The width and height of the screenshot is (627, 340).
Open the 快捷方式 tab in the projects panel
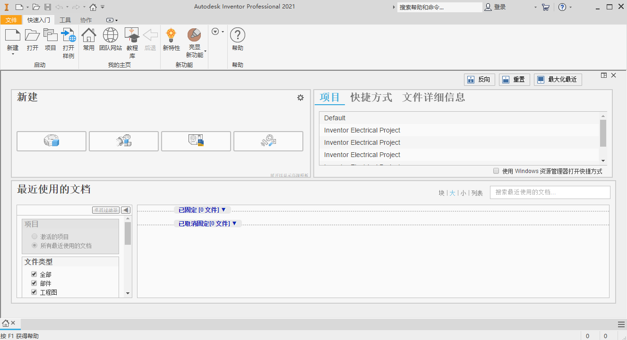tap(371, 98)
